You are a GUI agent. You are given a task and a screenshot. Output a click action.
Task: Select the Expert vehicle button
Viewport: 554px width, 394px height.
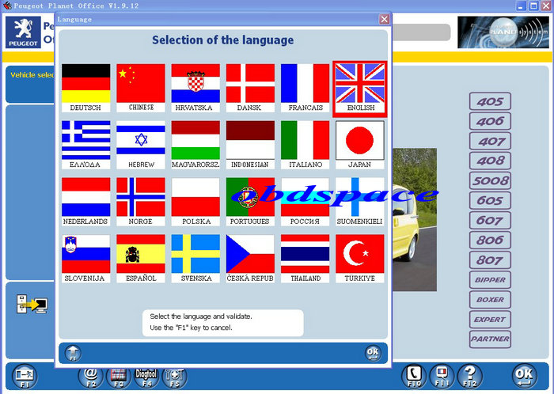[490, 320]
